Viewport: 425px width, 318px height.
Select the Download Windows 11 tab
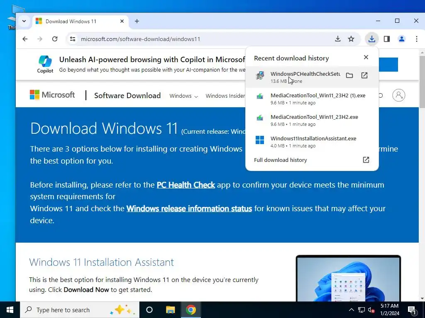tap(81, 22)
